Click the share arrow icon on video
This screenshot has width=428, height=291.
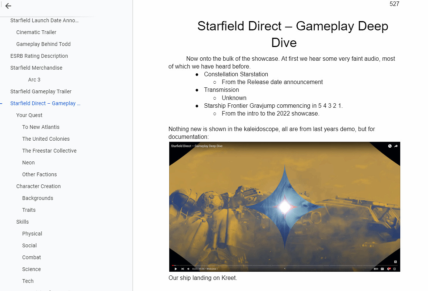click(x=396, y=146)
